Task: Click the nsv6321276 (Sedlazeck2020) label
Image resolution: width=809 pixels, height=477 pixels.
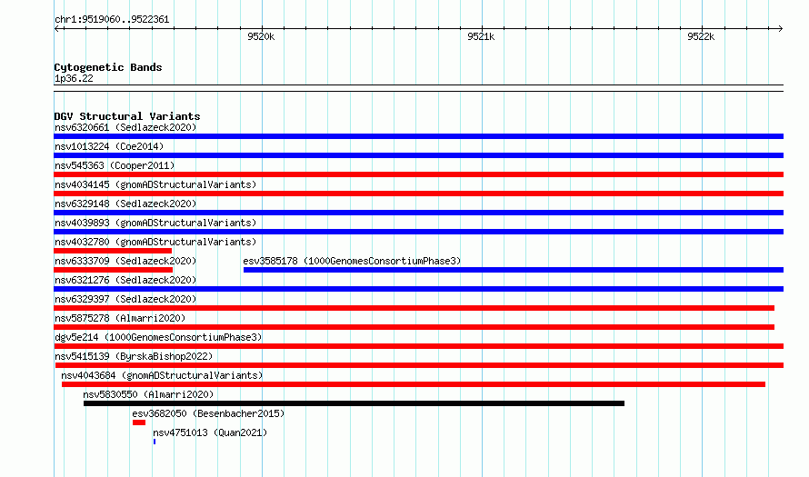Action: (x=125, y=280)
